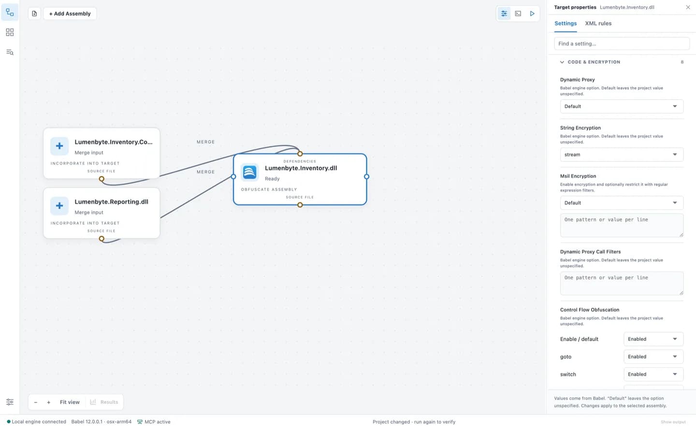This screenshot has width=696, height=429.
Task: Select the Lumenbyte.Reporting.dll node title
Action: pos(111,202)
